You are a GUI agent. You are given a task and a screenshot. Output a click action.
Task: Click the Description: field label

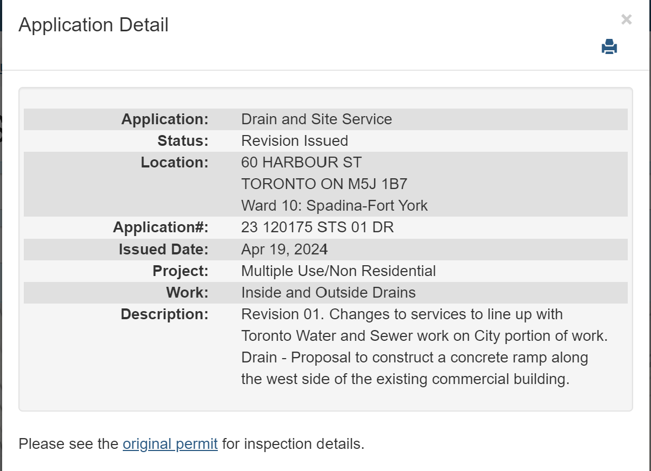coord(164,314)
